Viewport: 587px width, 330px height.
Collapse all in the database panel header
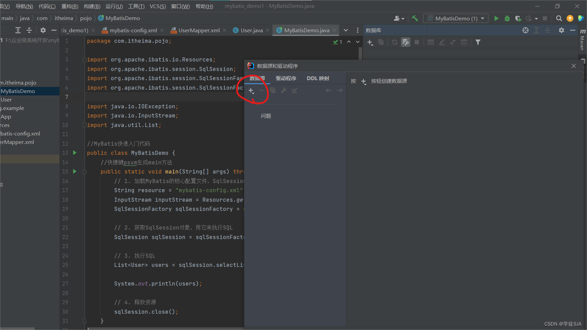pyautogui.click(x=548, y=30)
